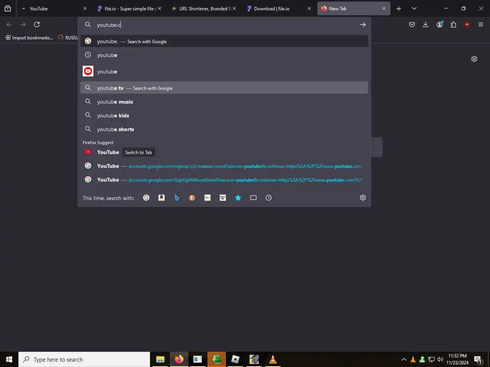Open a new tab with plus button
Screen dimensions: 490x367
[x=399, y=8]
